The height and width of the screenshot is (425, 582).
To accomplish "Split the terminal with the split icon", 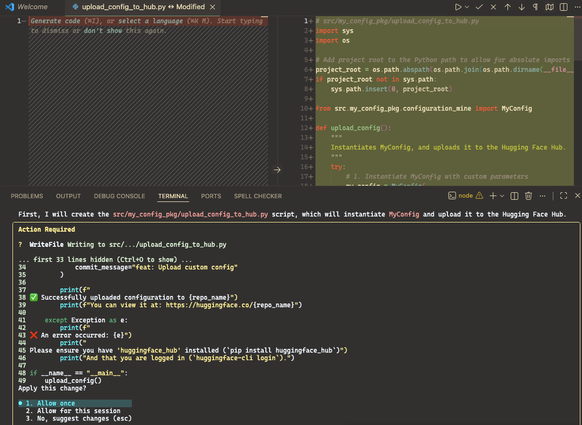I will tap(514, 196).
